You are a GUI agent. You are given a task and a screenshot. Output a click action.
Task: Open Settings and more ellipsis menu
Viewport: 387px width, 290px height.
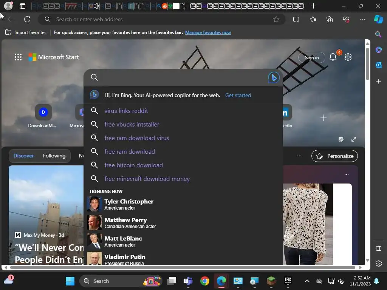click(362, 19)
